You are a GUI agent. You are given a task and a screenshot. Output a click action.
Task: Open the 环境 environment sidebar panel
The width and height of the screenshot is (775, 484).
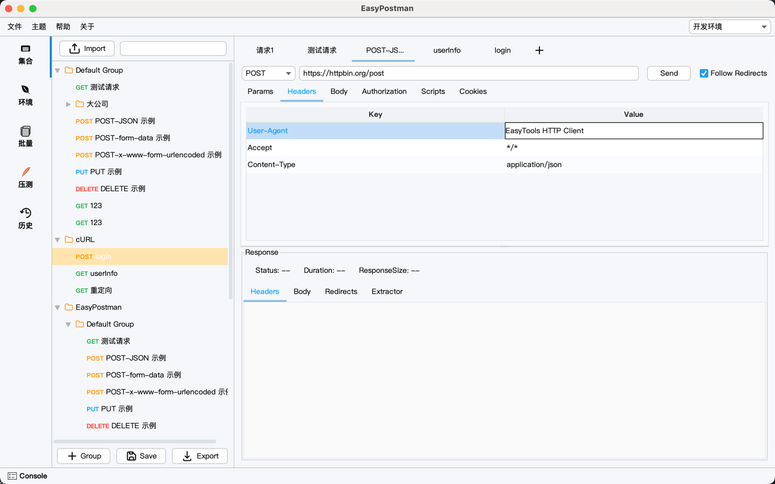coord(25,96)
